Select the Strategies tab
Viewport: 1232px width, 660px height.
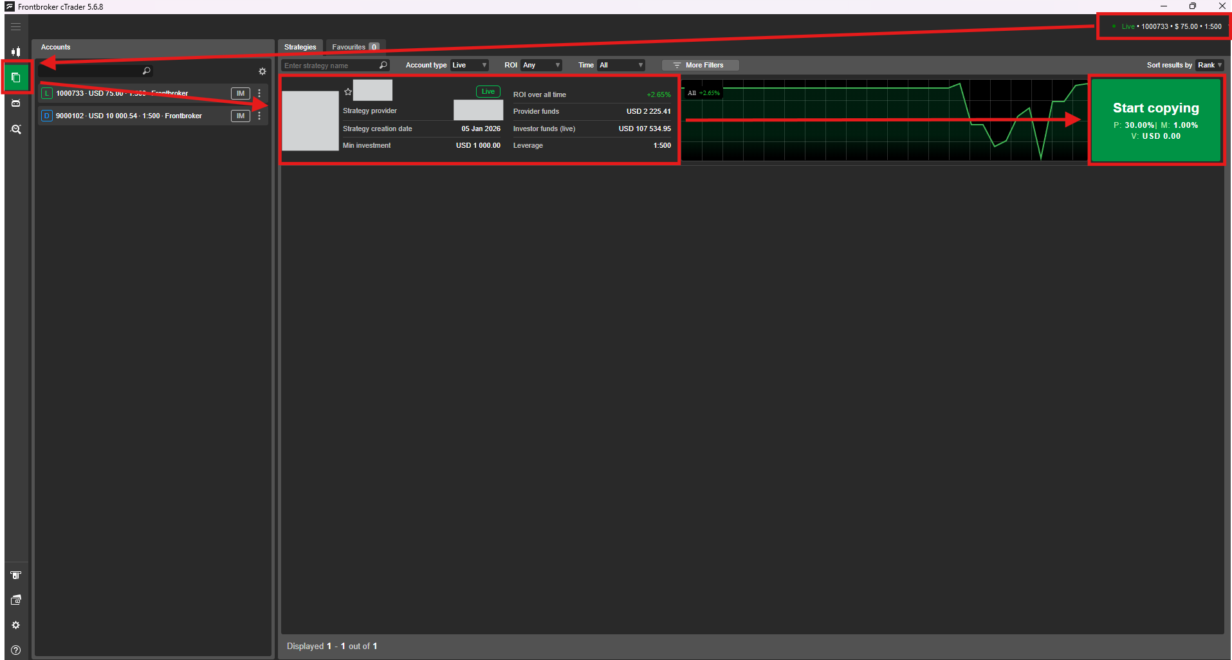pos(300,47)
